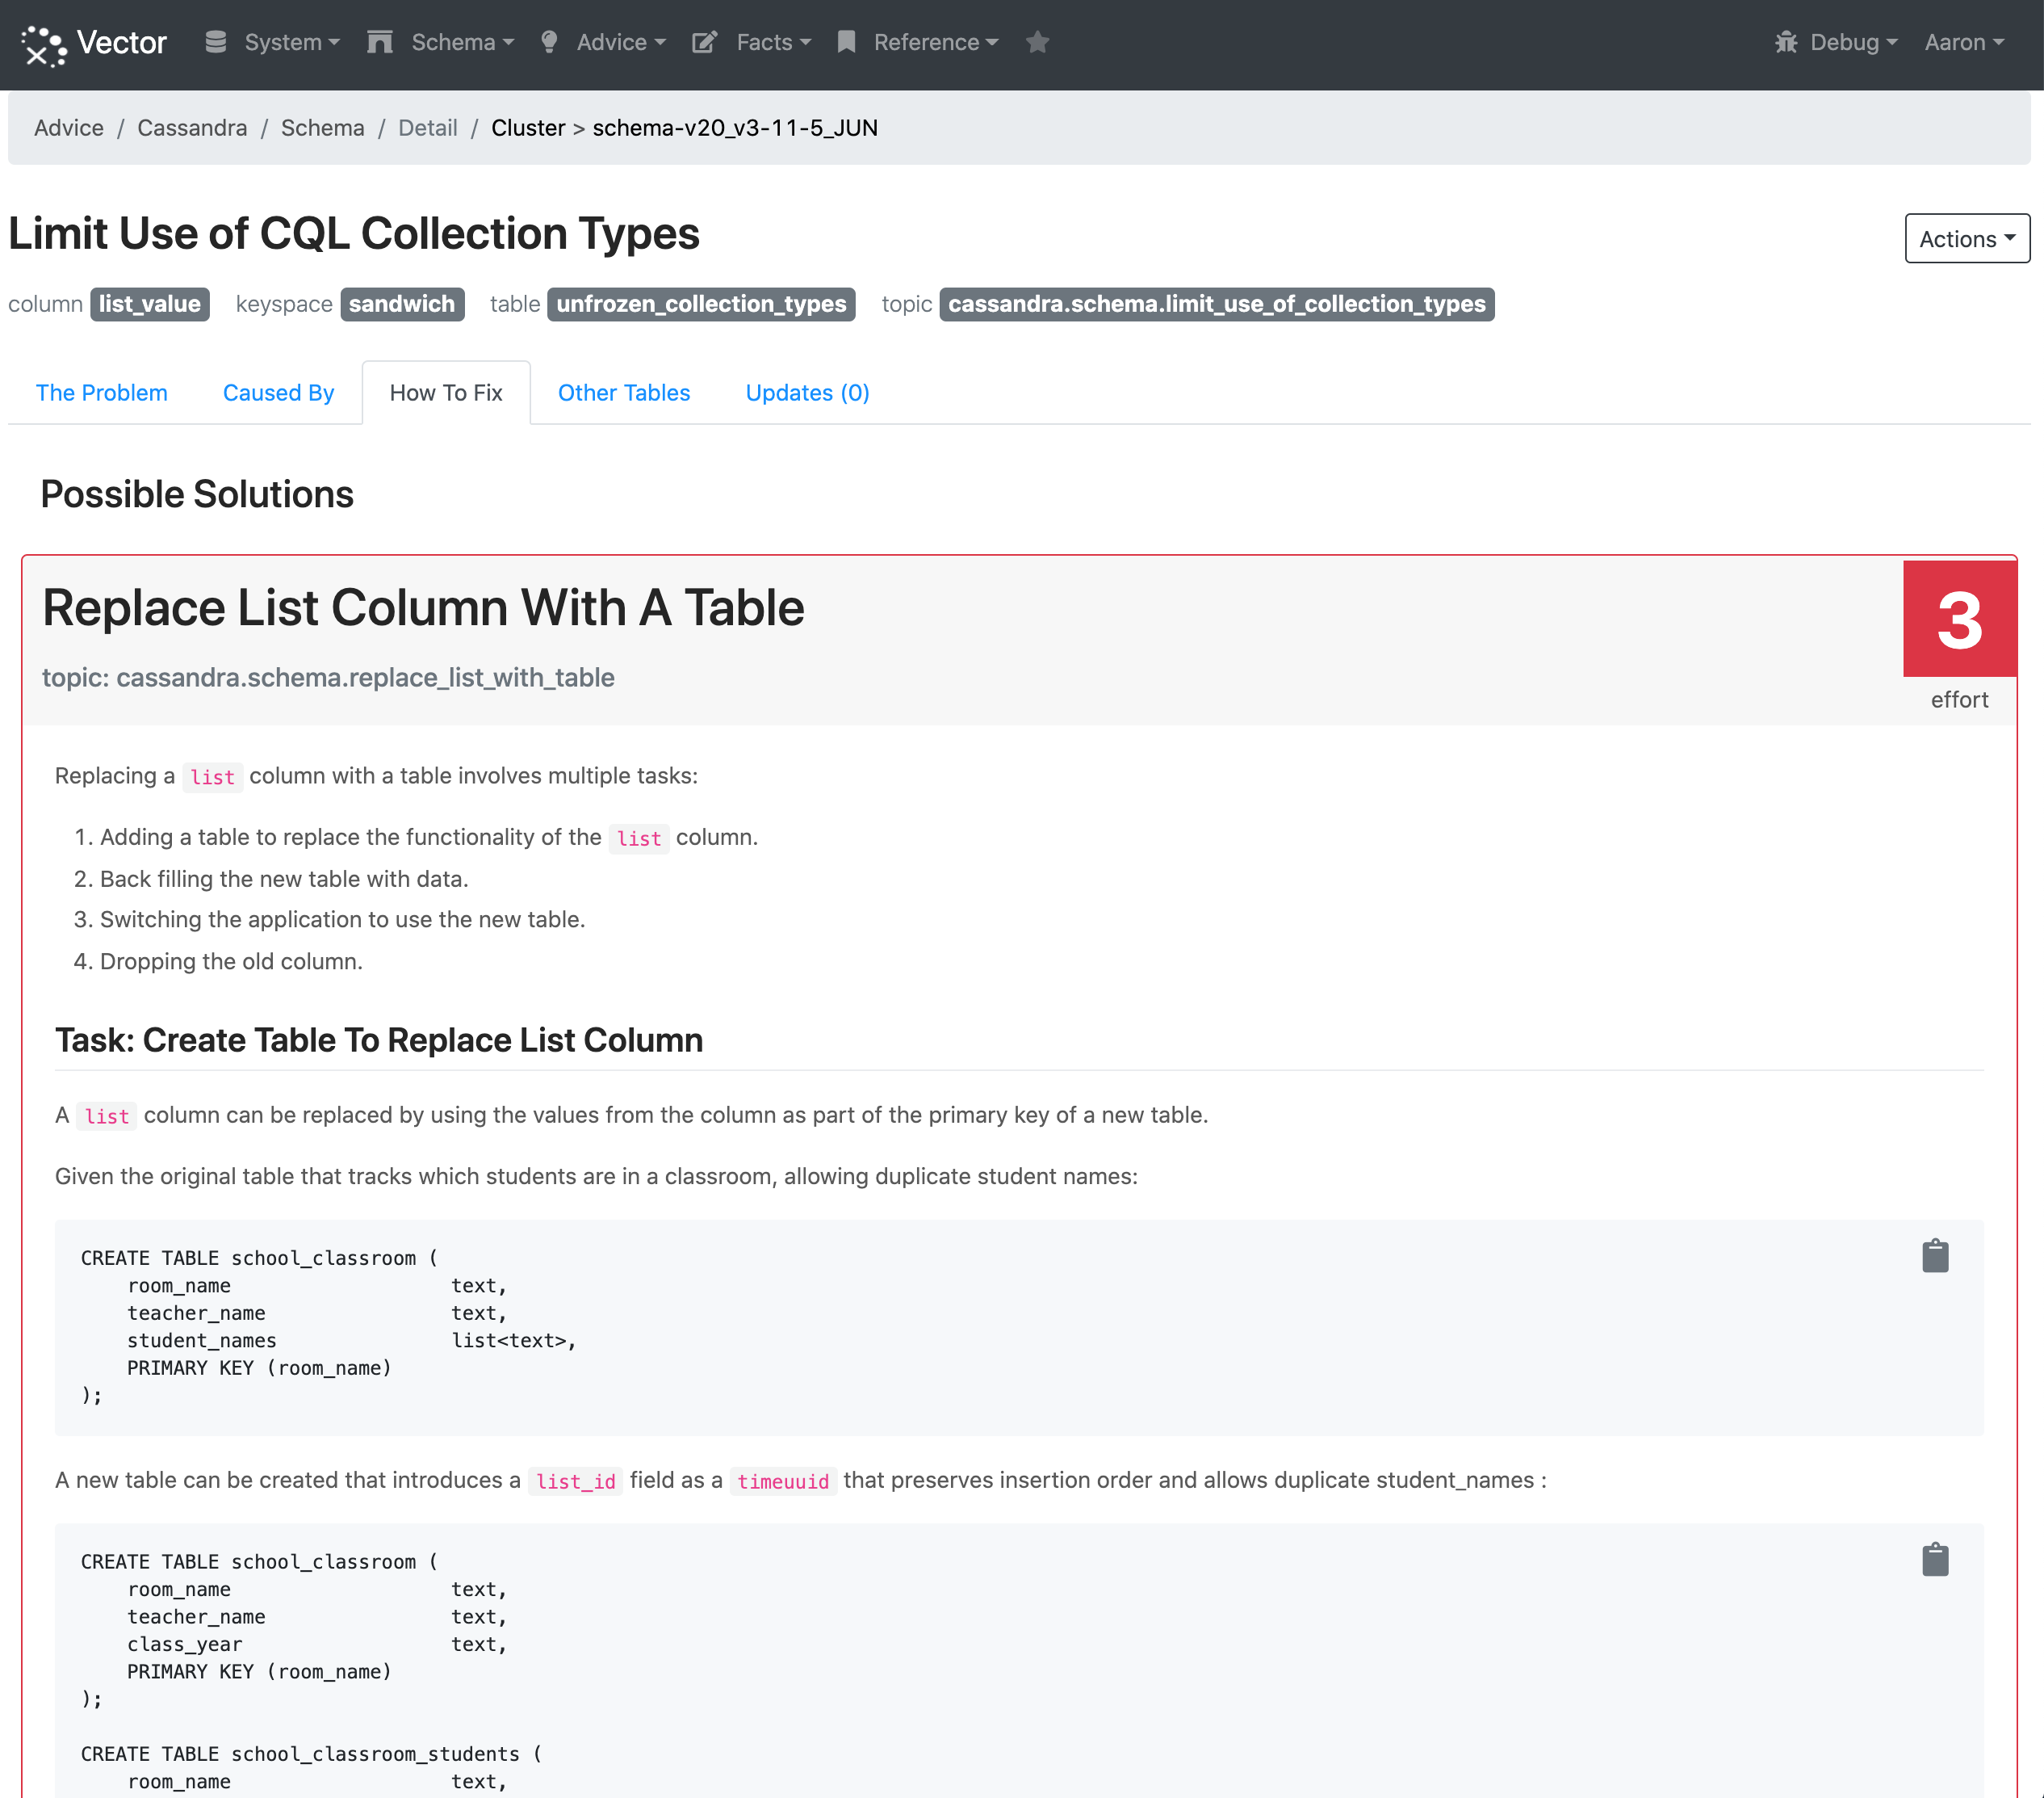Image resolution: width=2044 pixels, height=1798 pixels.
Task: Switch to Other Tables tab
Action: [623, 393]
